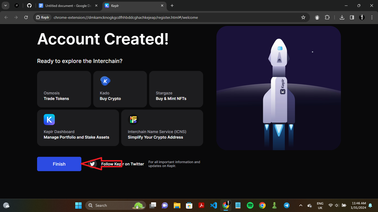Viewport: 378px width, 212px height.
Task: Open the Extensions puzzle-piece menu
Action: click(327, 17)
